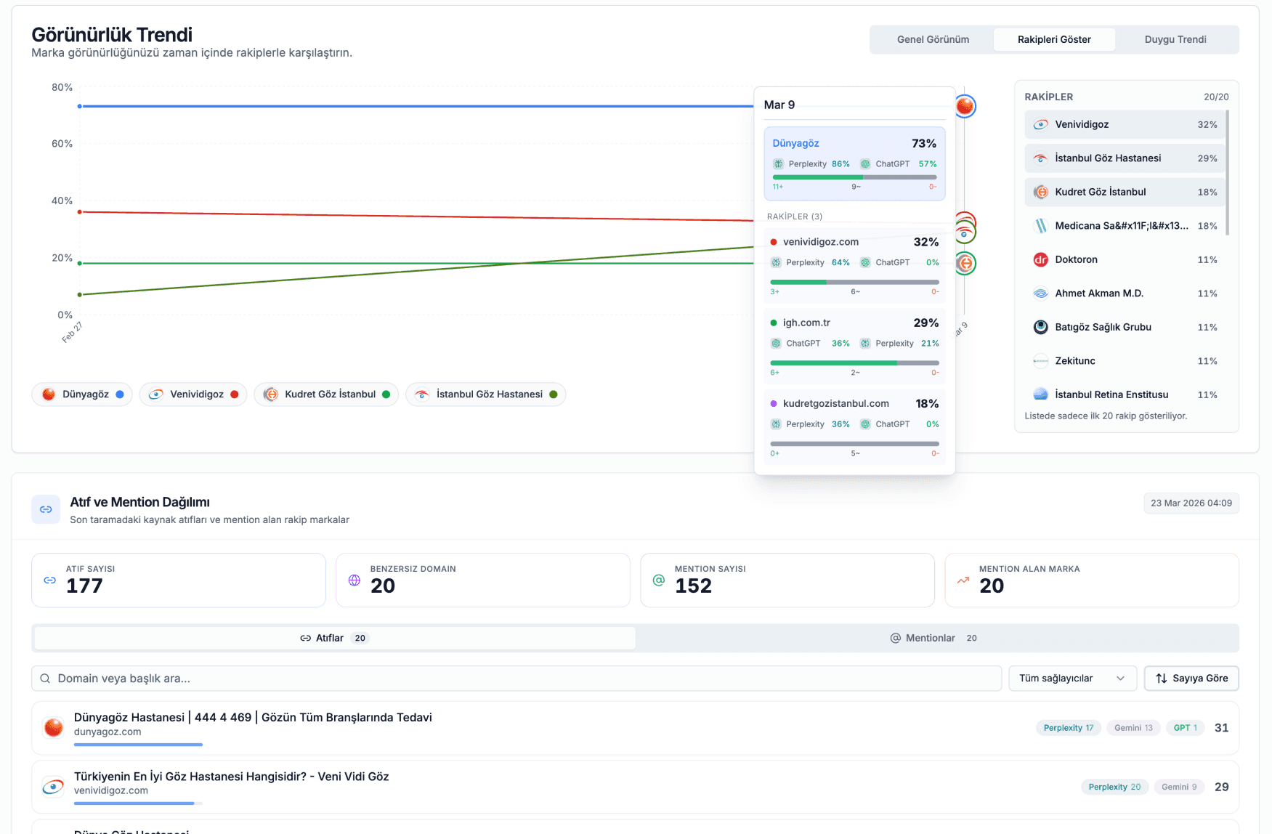Toggle the Dünyagöz legend chip

coord(82,394)
